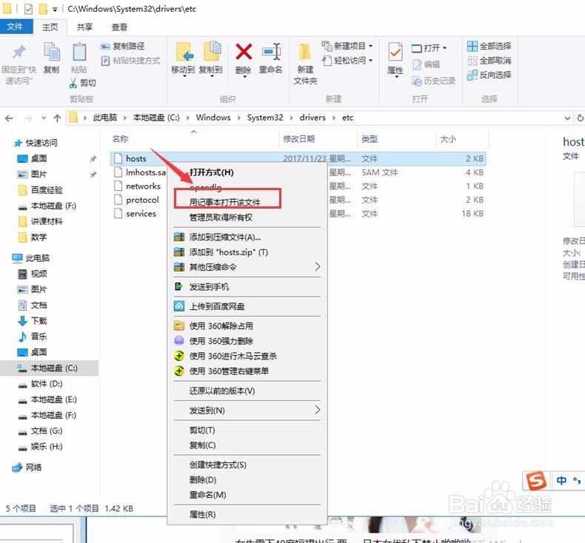The width and height of the screenshot is (585, 543).
Task: Click the Refresh button beside address bar
Action: pos(580,118)
